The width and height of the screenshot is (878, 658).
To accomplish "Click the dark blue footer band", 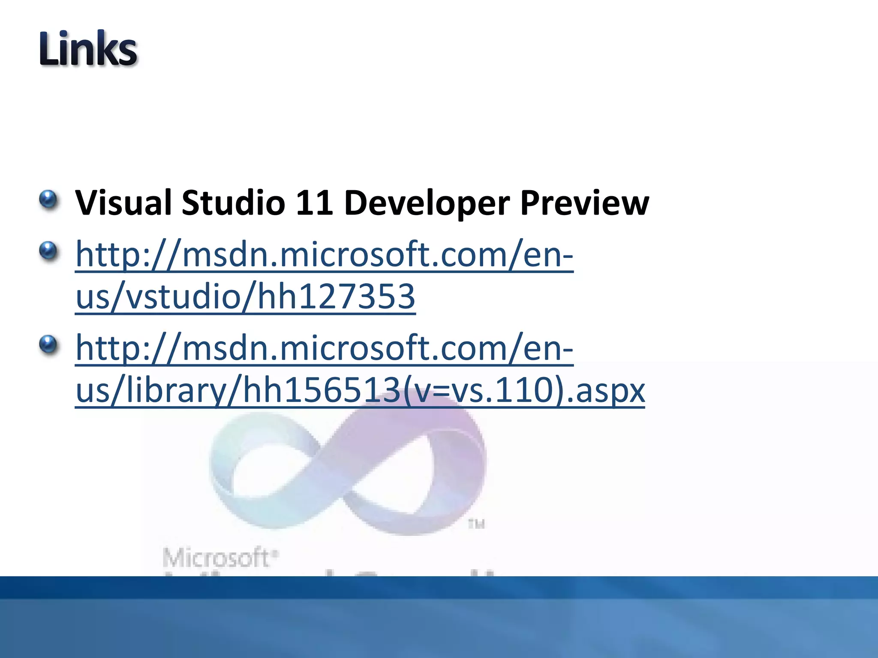I will (439, 587).
